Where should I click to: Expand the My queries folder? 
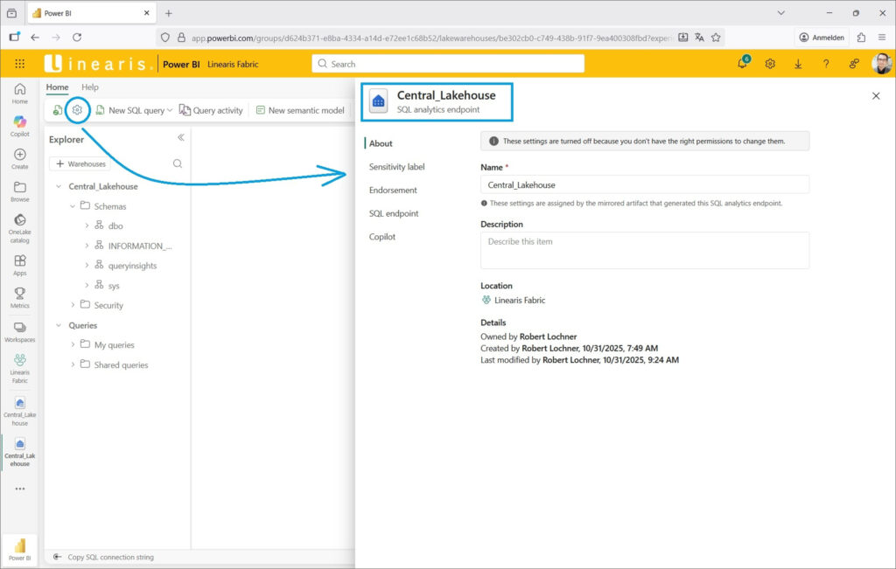coord(73,345)
